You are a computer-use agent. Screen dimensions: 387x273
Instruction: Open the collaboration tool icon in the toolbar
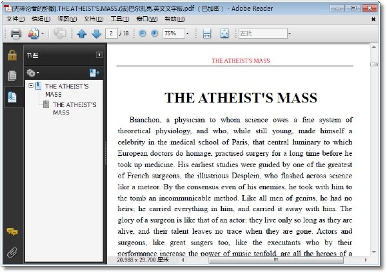34,33
